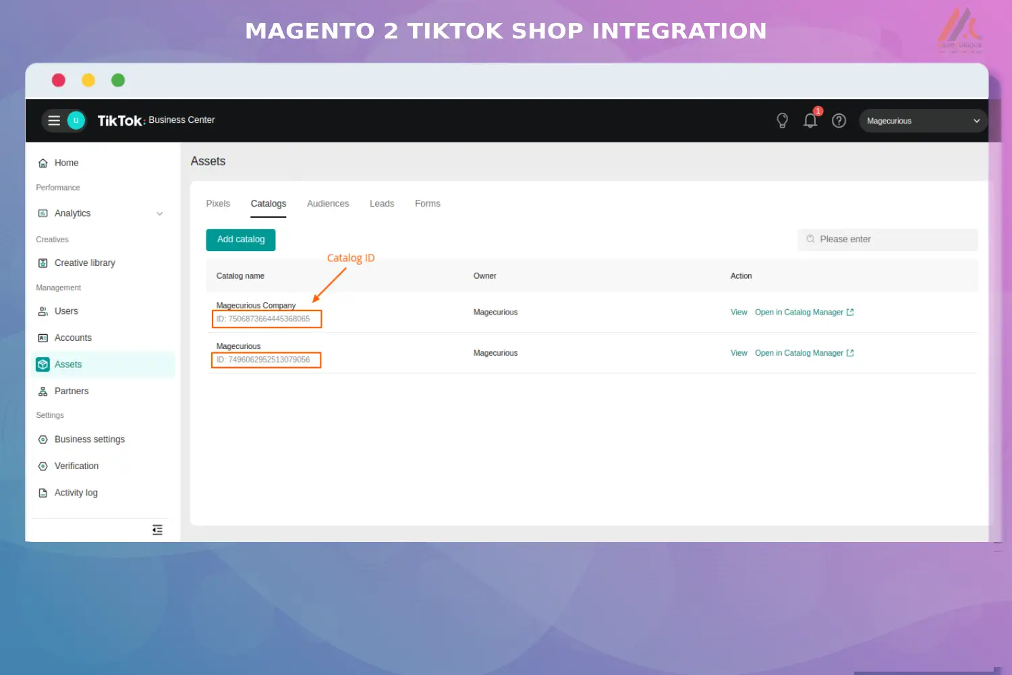The width and height of the screenshot is (1012, 675).
Task: Open the Creative library section
Action: 84,263
